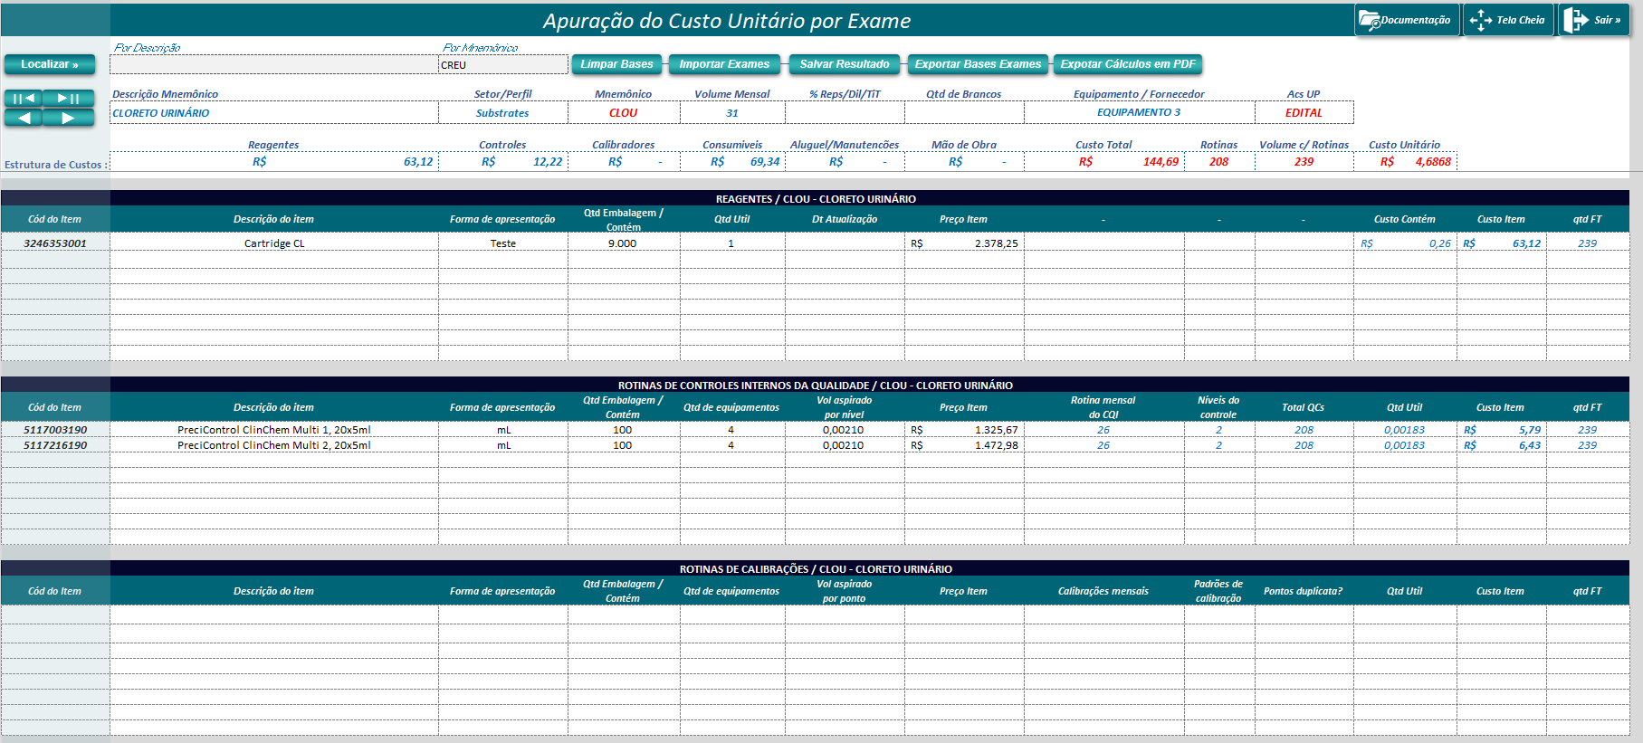
Task: Click Limpar Bases button
Action: pyautogui.click(x=616, y=64)
